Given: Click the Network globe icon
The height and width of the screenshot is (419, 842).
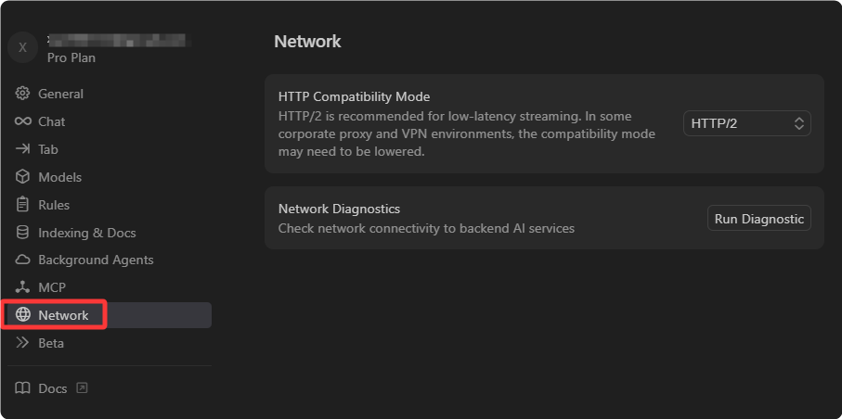Looking at the screenshot, I should tap(22, 315).
